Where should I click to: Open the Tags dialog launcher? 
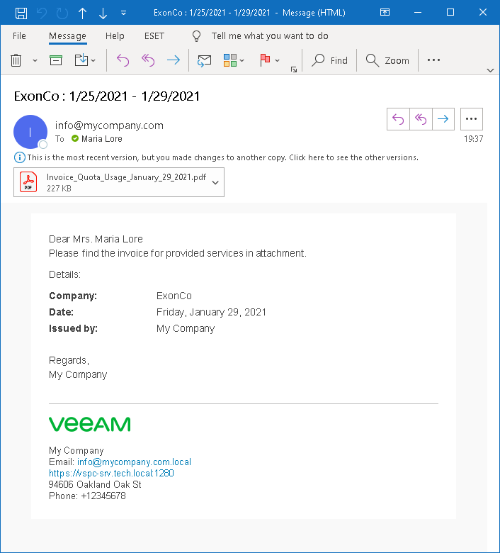click(x=294, y=69)
